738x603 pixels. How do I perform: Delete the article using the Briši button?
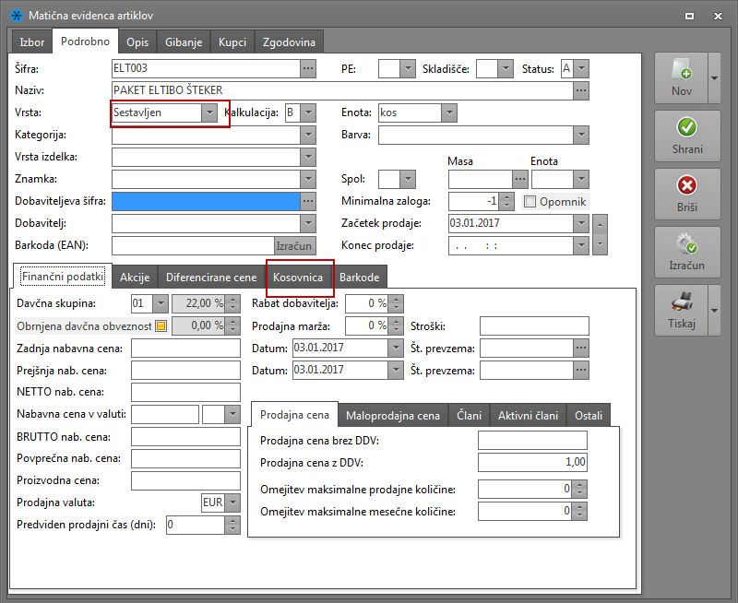[x=687, y=194]
